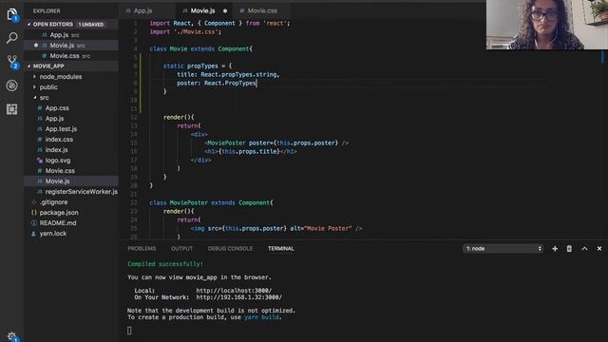Click the webcam video thumbnail
The width and height of the screenshot is (608, 342).
coord(547,25)
